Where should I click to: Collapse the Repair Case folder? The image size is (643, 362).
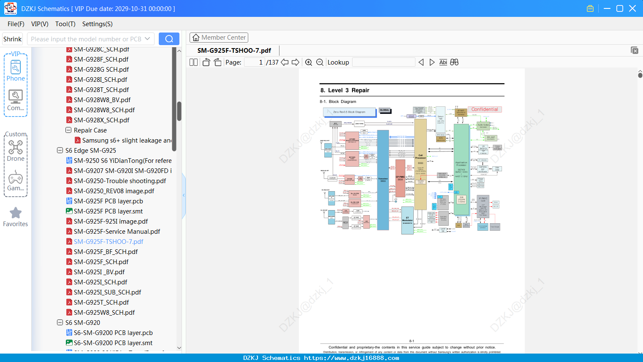click(68, 130)
